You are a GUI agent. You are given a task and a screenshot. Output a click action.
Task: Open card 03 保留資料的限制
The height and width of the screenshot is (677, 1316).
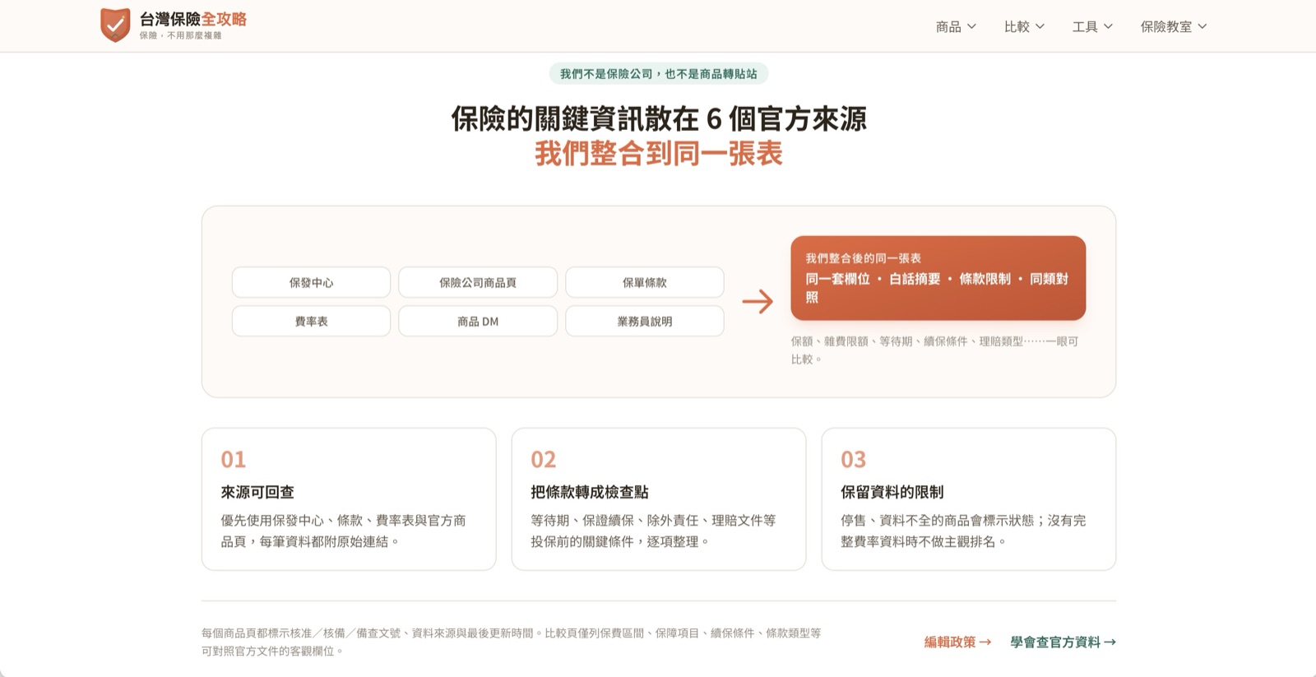click(969, 498)
